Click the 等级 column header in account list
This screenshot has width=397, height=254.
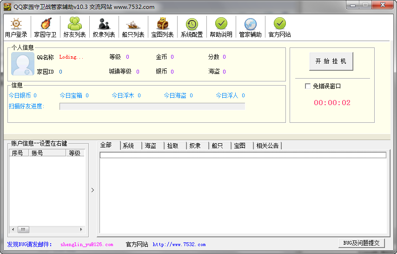75,153
